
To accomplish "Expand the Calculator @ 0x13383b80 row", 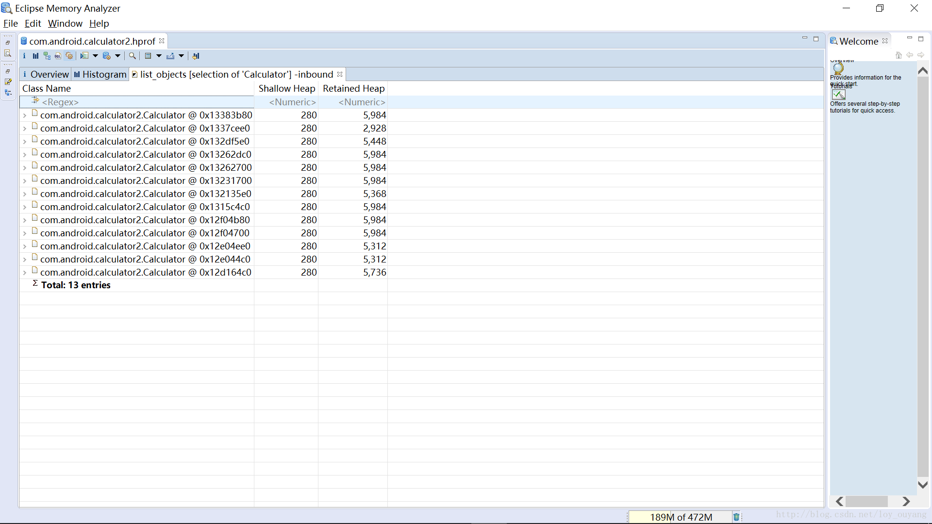I will (x=25, y=115).
